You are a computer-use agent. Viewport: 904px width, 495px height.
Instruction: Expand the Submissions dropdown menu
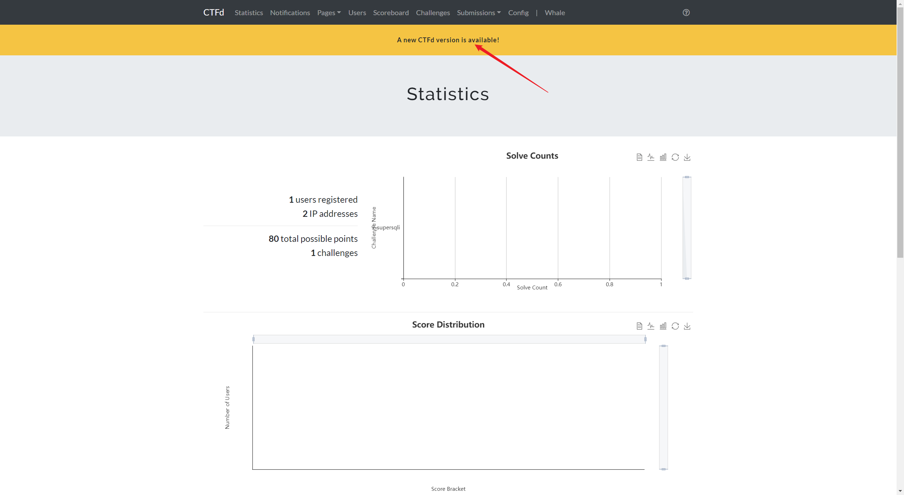[479, 13]
